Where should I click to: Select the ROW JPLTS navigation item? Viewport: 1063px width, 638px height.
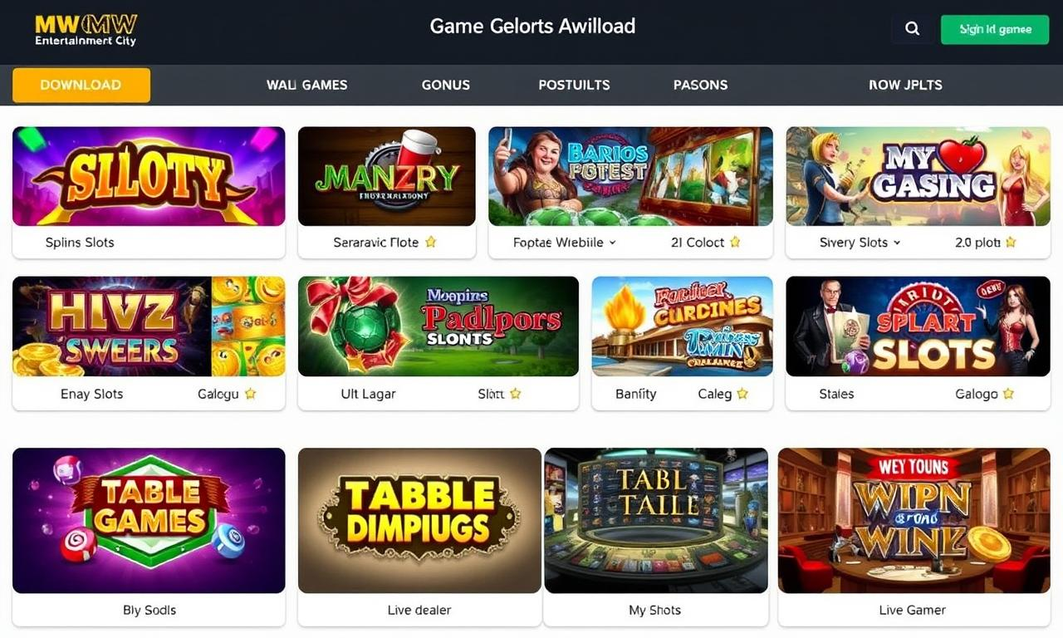point(905,85)
